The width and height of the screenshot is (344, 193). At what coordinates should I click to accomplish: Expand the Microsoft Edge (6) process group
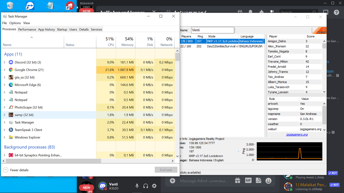pyautogui.click(x=4, y=85)
